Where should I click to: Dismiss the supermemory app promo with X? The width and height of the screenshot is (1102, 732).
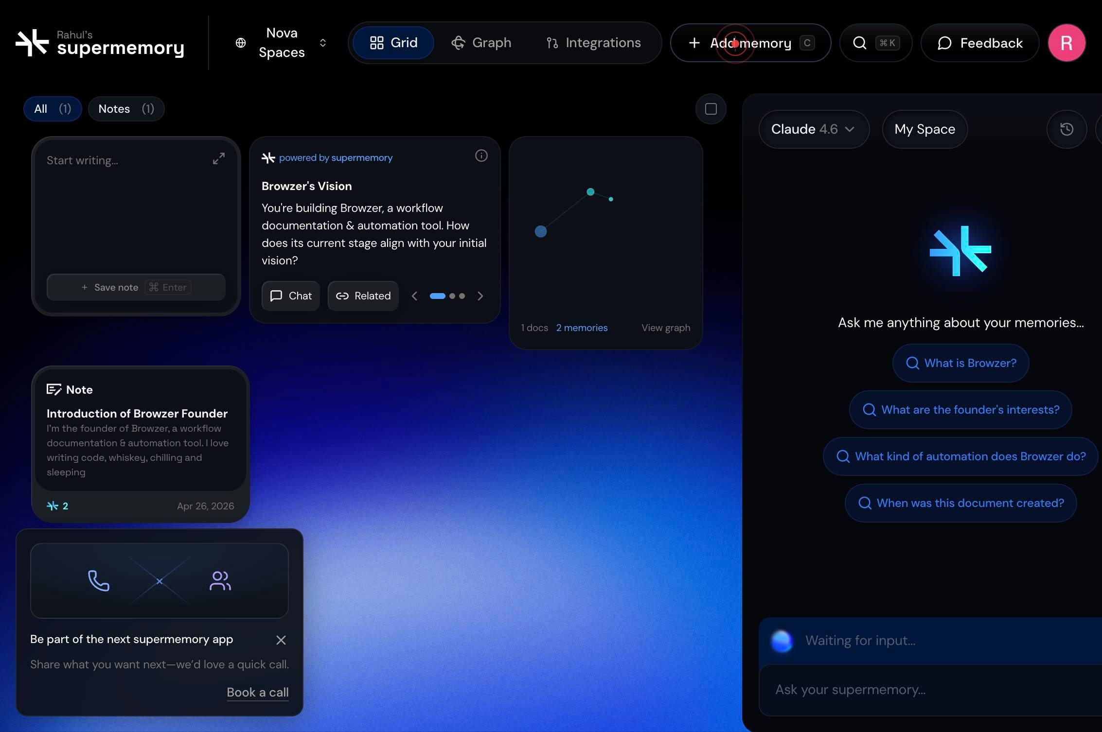click(x=281, y=640)
